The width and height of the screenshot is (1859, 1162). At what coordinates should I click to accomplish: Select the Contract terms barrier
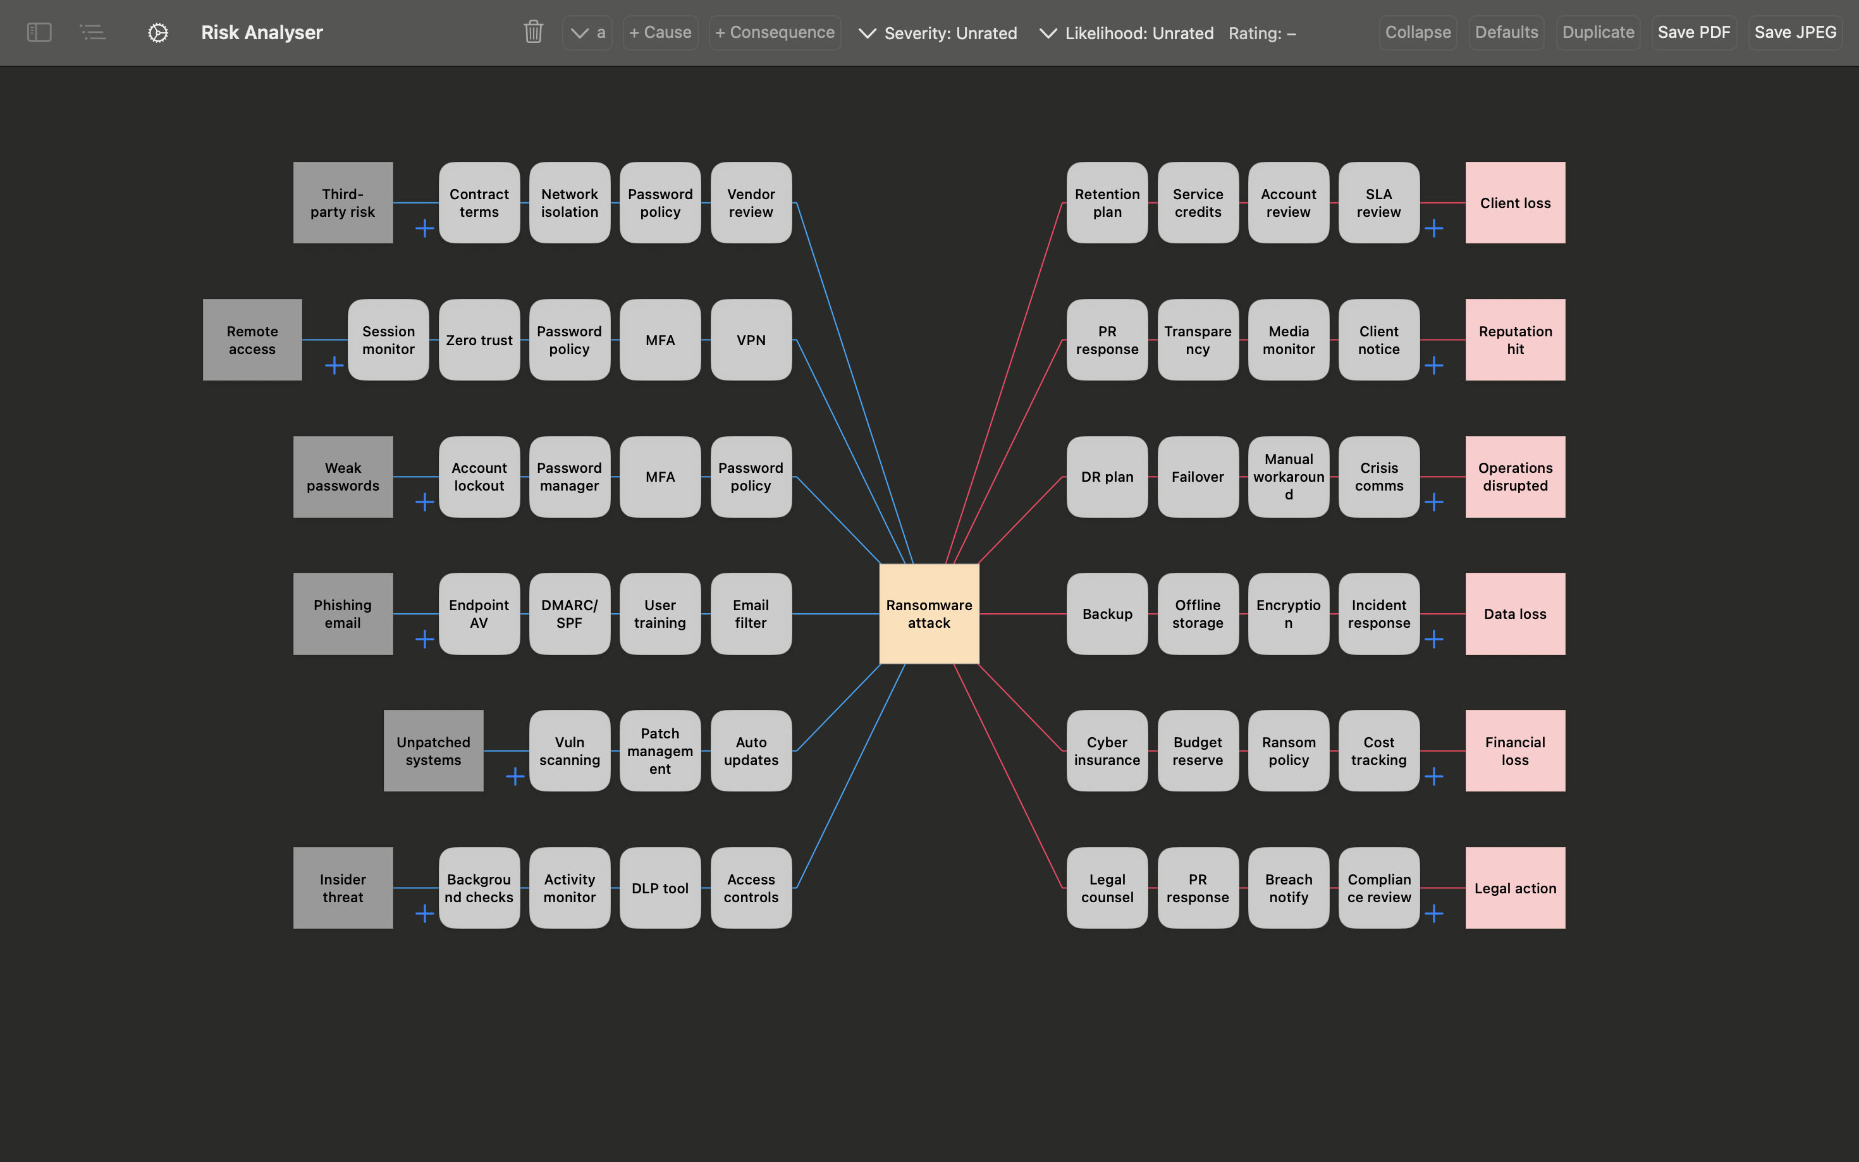pyautogui.click(x=479, y=203)
